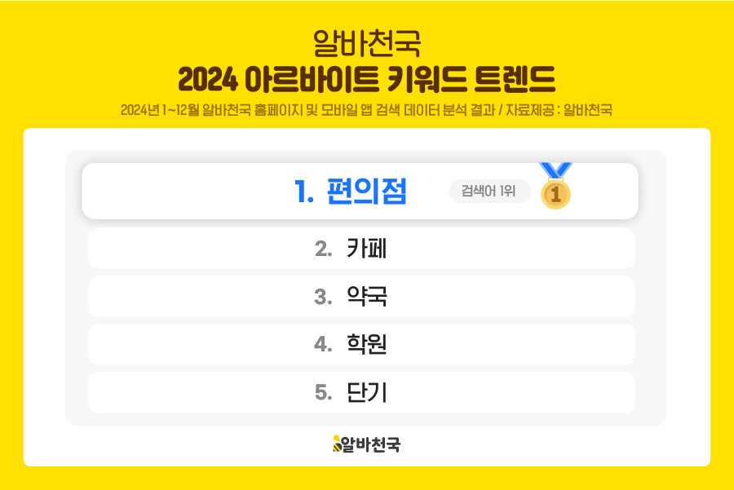Select the 검색어 1위 badge
Viewport: 734px width, 490px height.
pyautogui.click(x=489, y=192)
